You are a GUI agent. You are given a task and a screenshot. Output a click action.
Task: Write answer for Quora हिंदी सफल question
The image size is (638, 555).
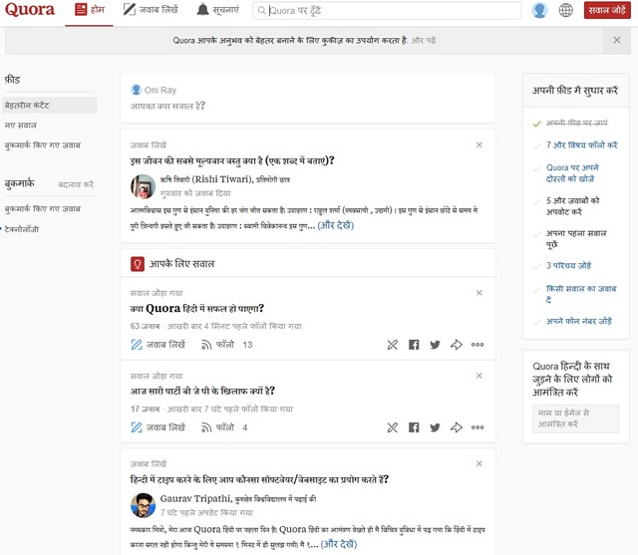click(x=158, y=345)
